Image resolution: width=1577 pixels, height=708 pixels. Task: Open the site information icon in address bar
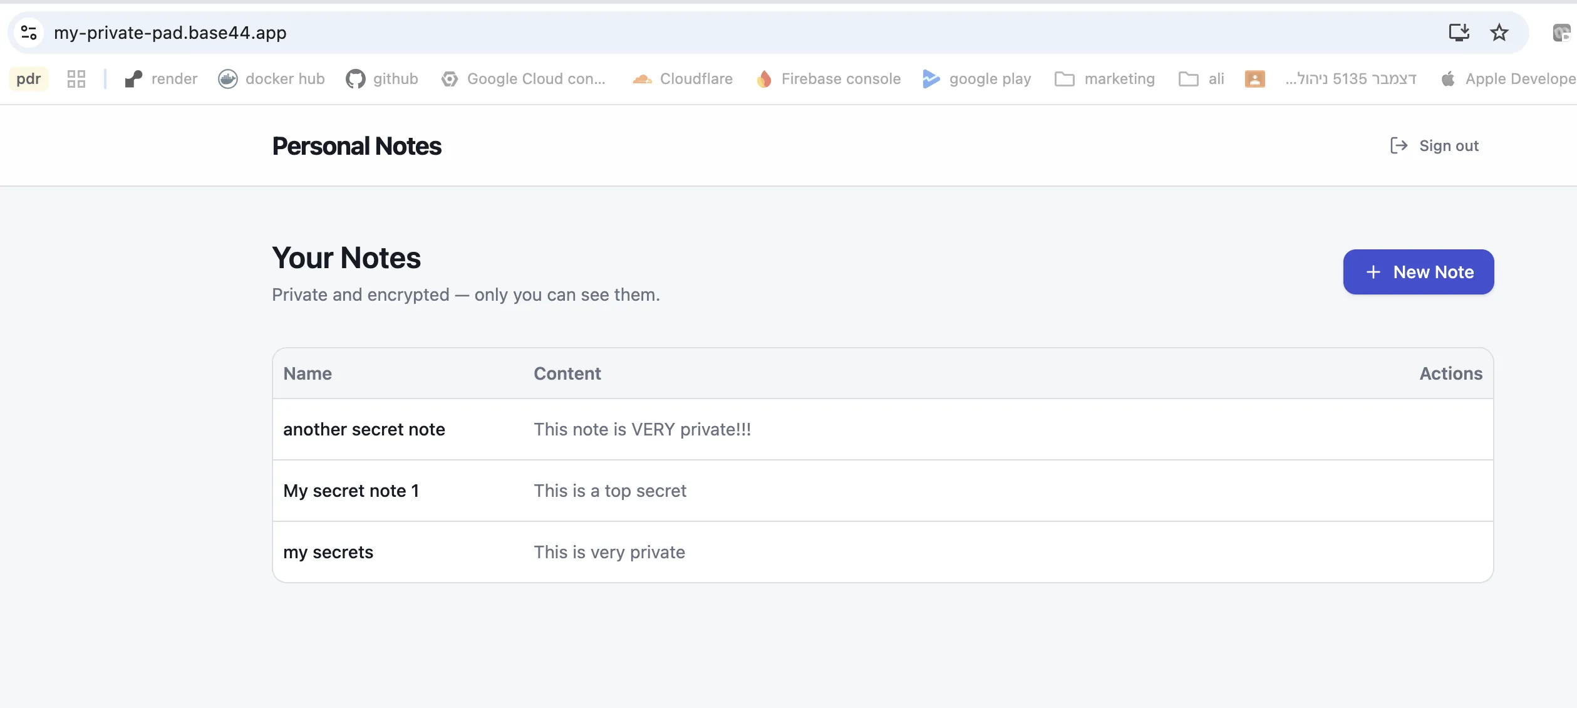(29, 33)
